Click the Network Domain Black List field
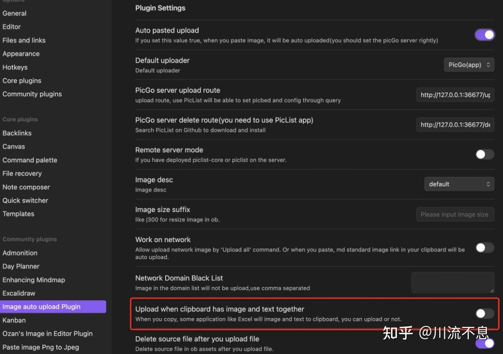 (452, 283)
